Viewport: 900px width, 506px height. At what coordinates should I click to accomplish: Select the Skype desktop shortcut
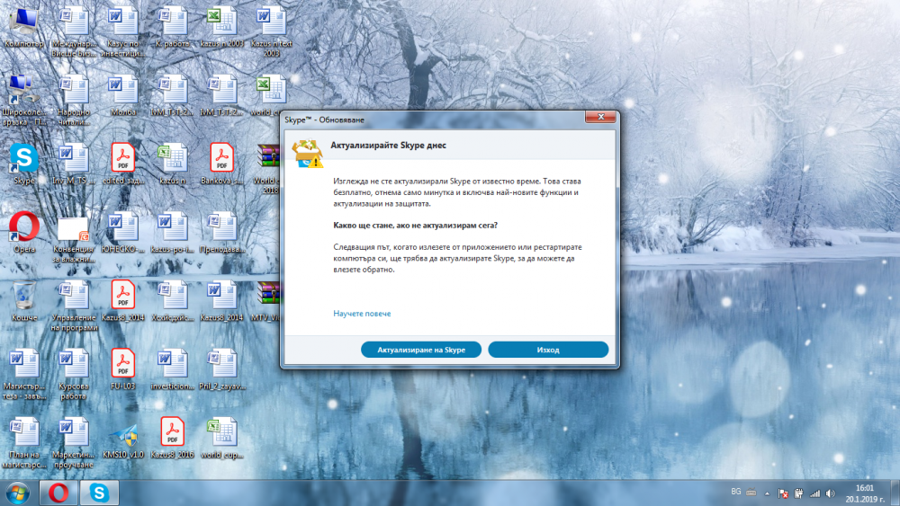coord(23,164)
